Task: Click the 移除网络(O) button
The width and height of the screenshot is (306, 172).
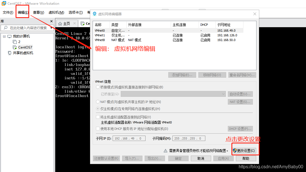Action: tap(212, 75)
